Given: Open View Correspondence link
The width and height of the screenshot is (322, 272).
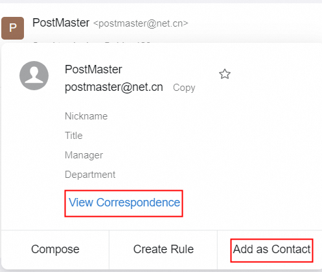Looking at the screenshot, I should (x=124, y=203).
